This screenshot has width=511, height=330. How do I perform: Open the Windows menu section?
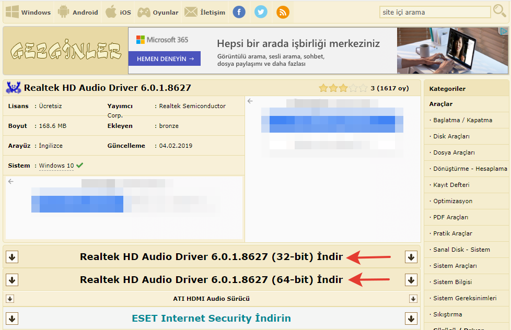tap(28, 12)
